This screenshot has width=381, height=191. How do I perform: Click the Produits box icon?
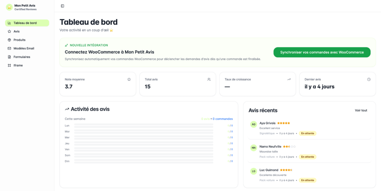[10, 40]
